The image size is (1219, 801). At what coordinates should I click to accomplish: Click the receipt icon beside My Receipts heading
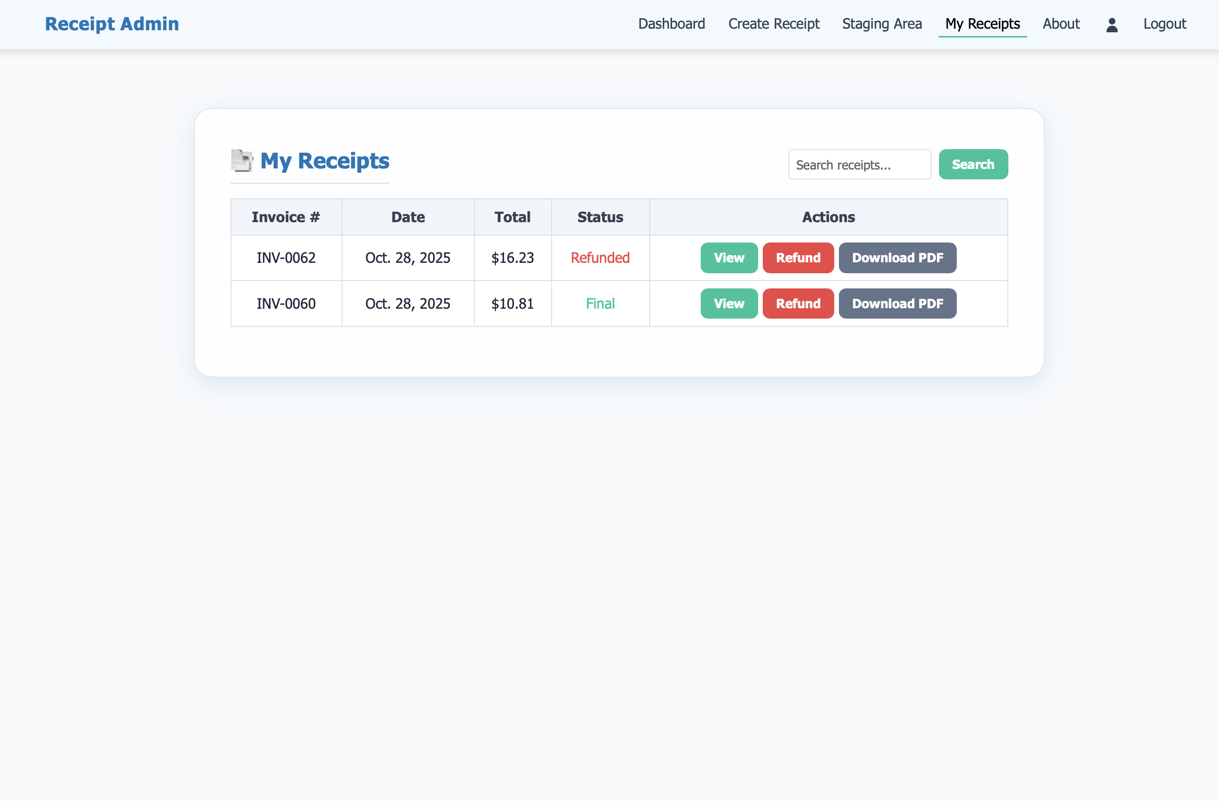click(242, 161)
